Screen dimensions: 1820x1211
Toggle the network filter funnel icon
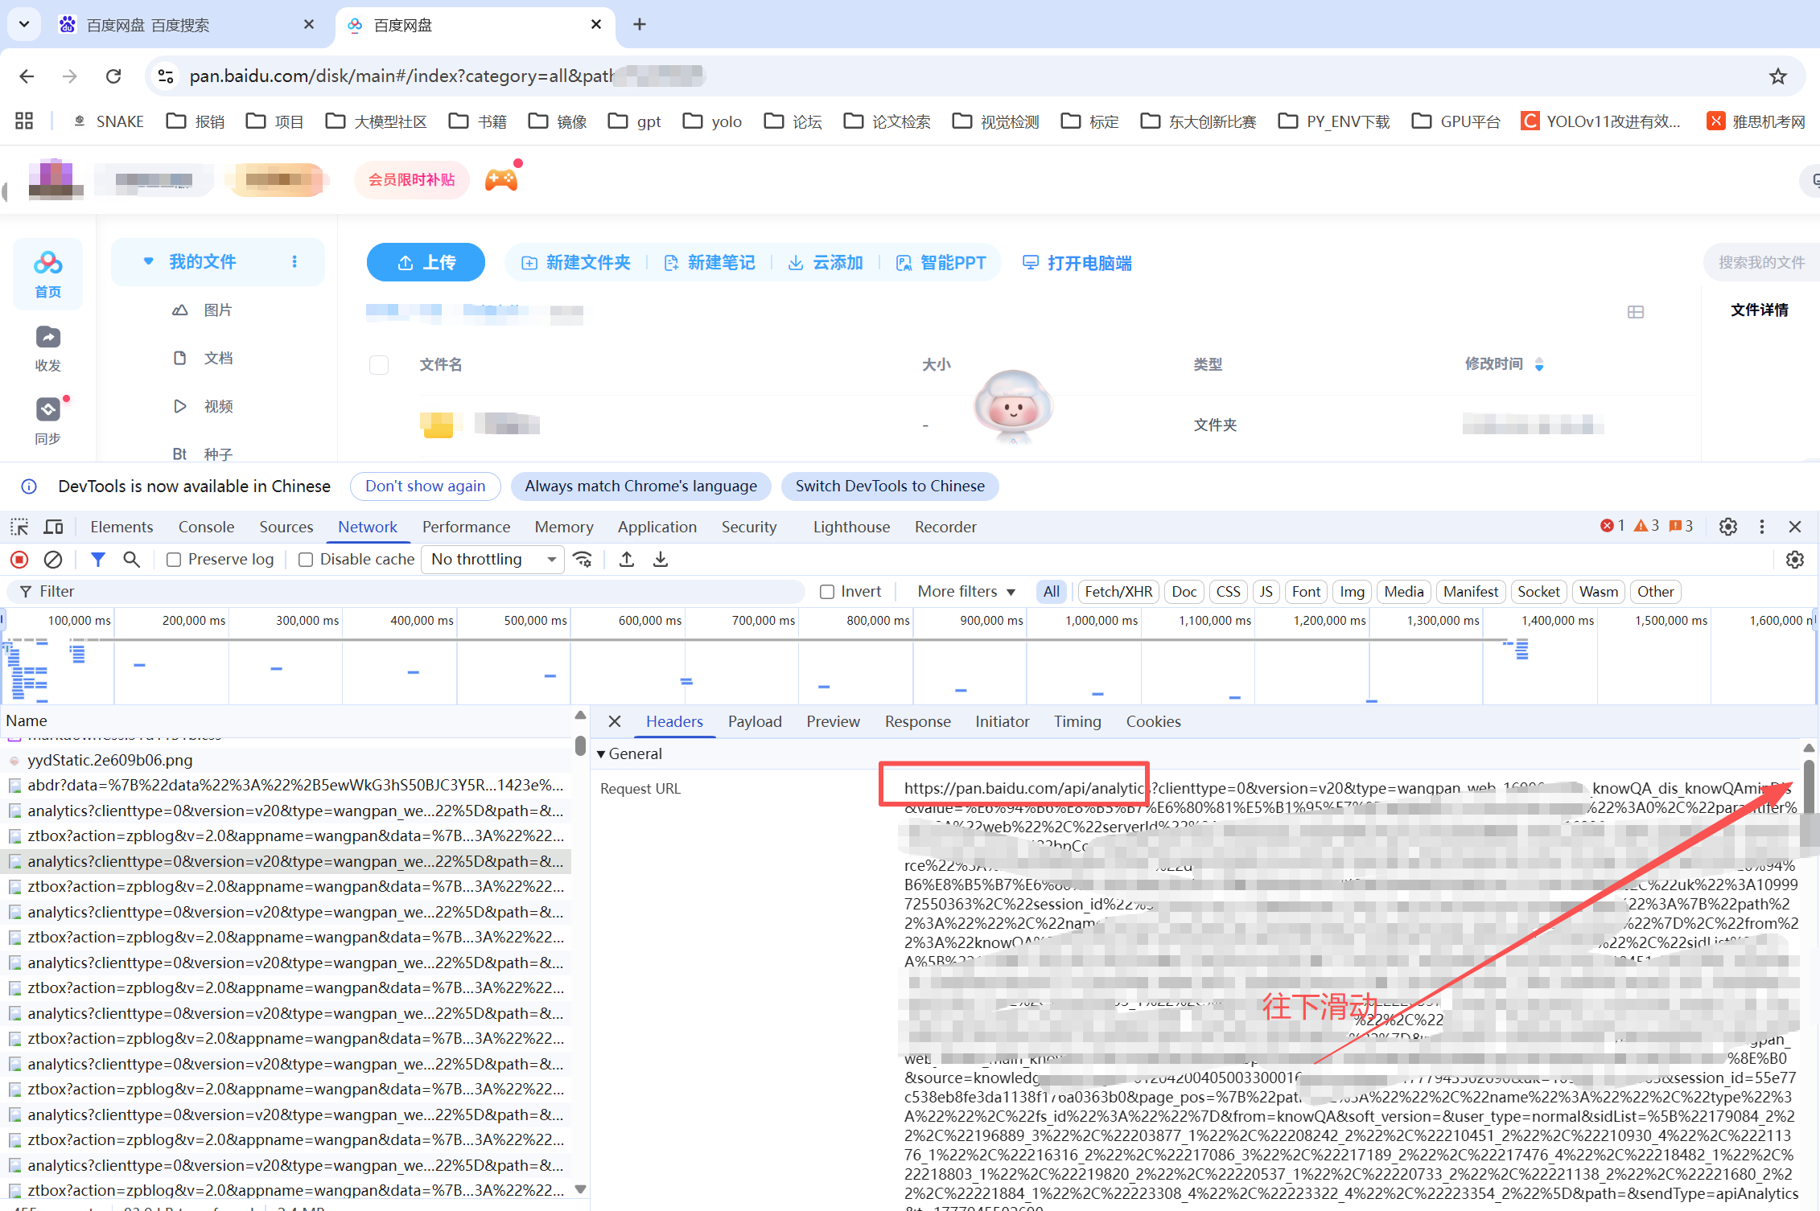coord(98,560)
